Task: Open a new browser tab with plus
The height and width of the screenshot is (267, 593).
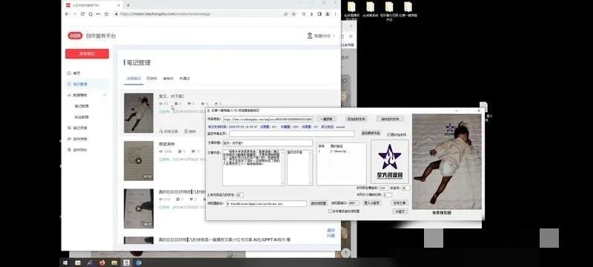Action: point(128,5)
